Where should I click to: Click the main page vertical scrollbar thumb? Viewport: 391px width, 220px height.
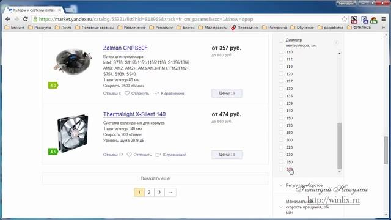pos(386,150)
